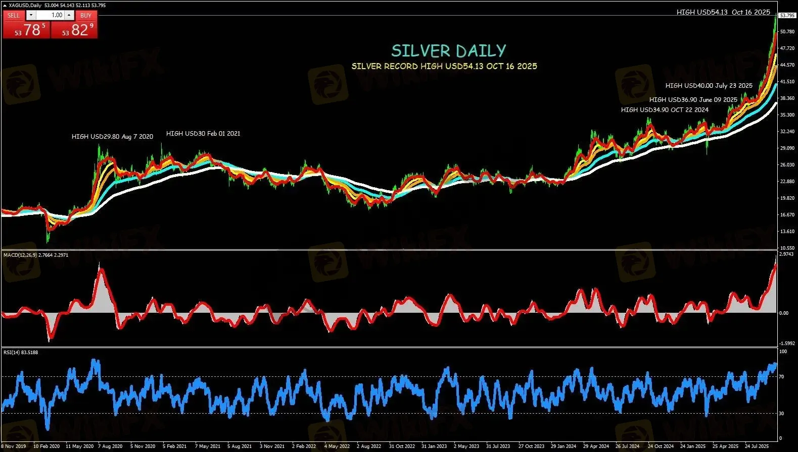Click the 50.780 price axis value

(787, 32)
